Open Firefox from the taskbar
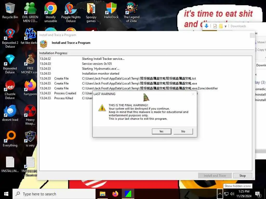The image size is (266, 199). [115, 194]
